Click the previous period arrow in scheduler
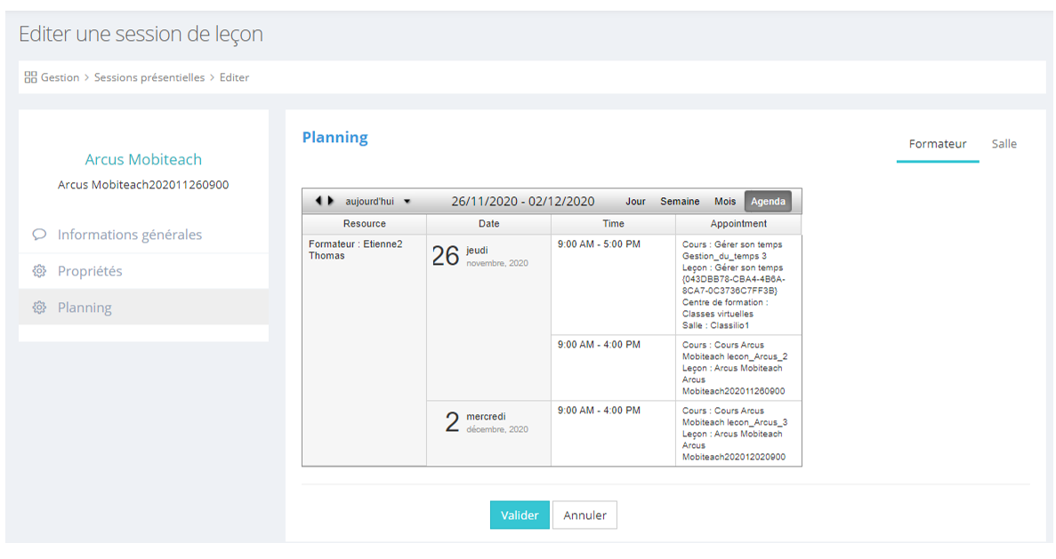 [x=318, y=202]
